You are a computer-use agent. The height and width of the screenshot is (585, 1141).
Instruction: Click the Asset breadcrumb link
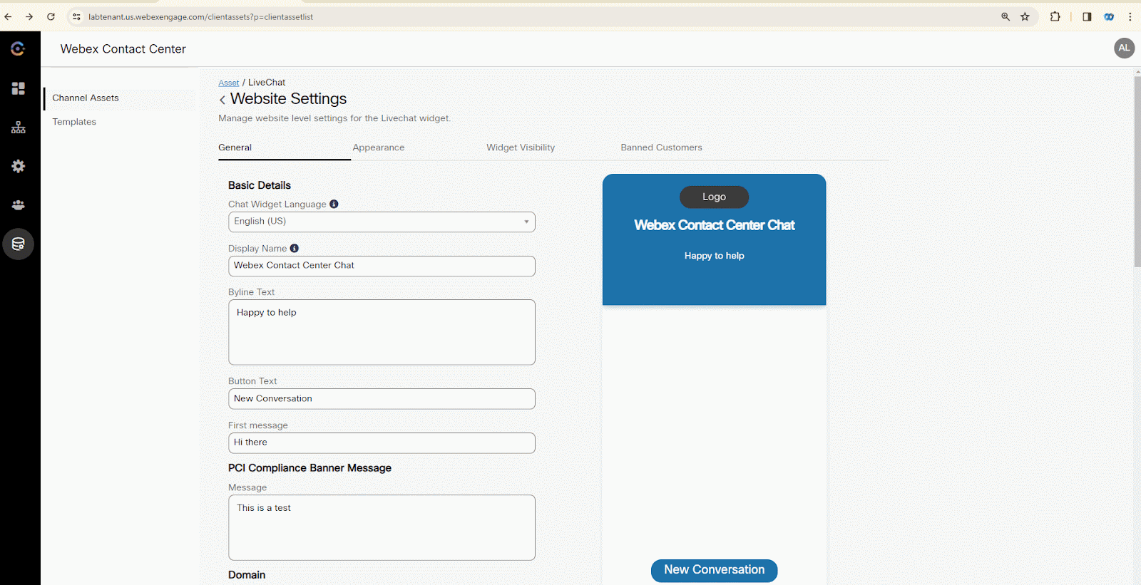[229, 83]
